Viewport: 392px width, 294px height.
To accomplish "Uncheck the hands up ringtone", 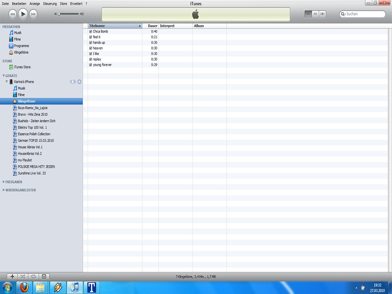I will [90, 42].
